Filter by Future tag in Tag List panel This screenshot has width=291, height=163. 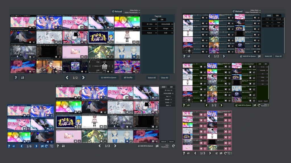pos(149,33)
